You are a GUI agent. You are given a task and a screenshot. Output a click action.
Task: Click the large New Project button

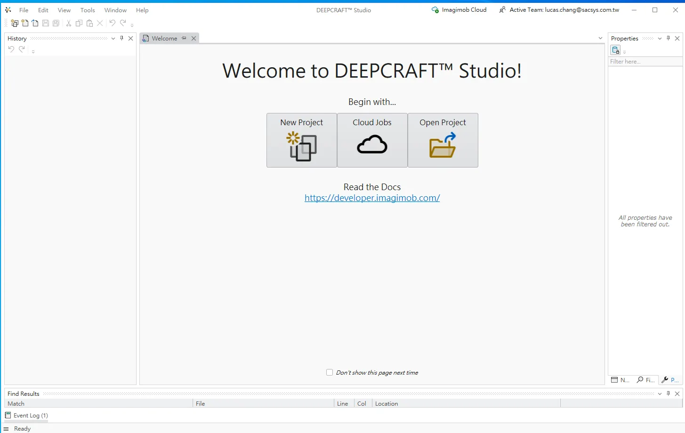click(301, 140)
